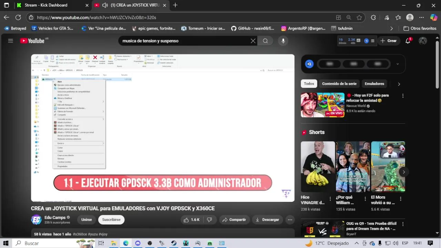Open the browser extensions puzzle icon

373,17
